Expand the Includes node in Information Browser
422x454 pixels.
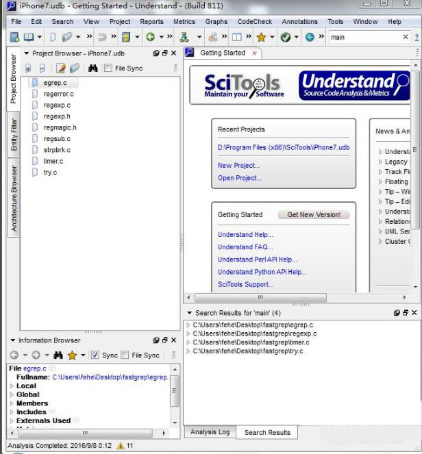click(12, 412)
